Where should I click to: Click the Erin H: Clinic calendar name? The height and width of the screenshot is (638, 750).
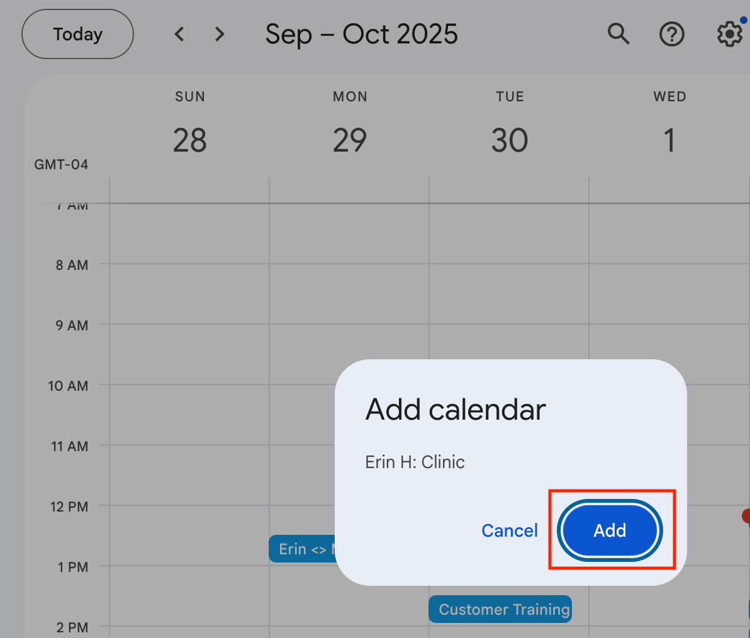coord(415,462)
